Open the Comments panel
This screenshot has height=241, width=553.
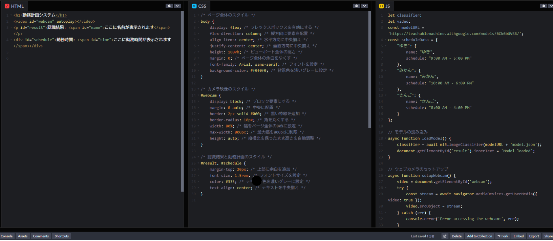[41, 236]
